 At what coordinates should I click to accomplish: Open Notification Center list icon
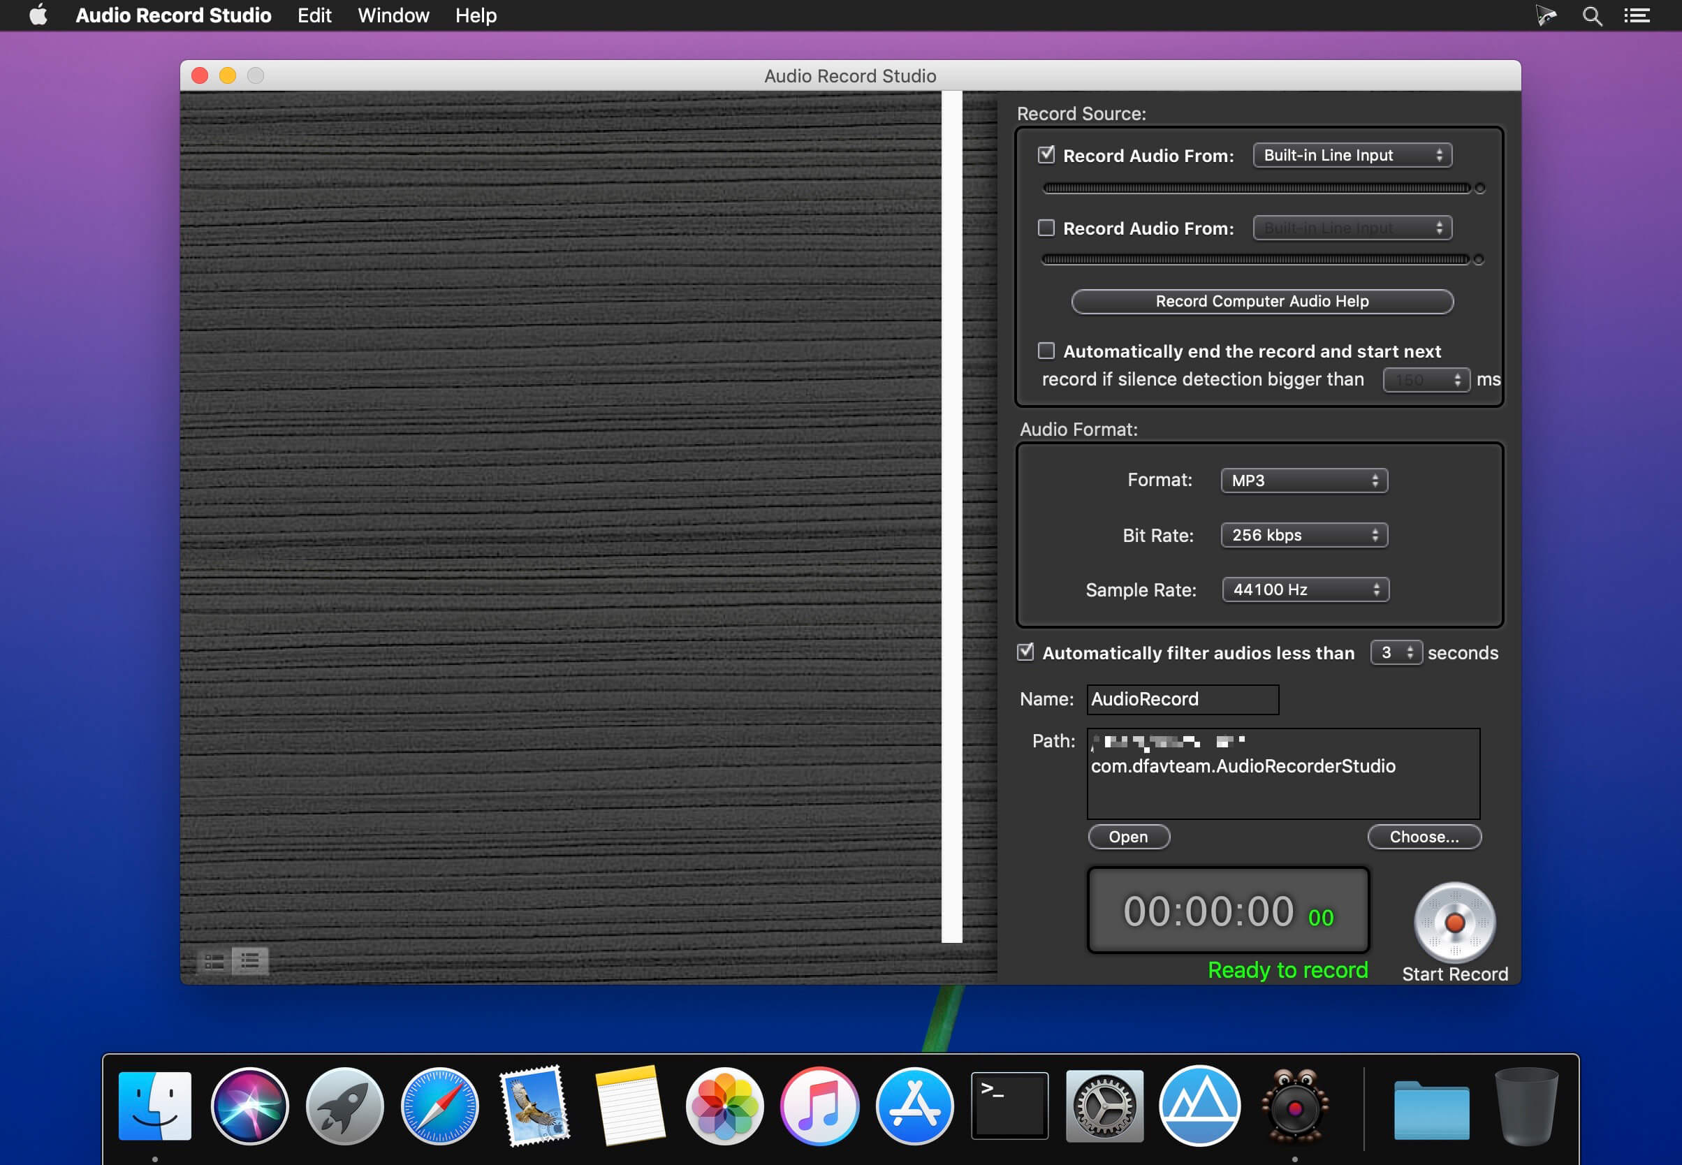(x=1636, y=16)
